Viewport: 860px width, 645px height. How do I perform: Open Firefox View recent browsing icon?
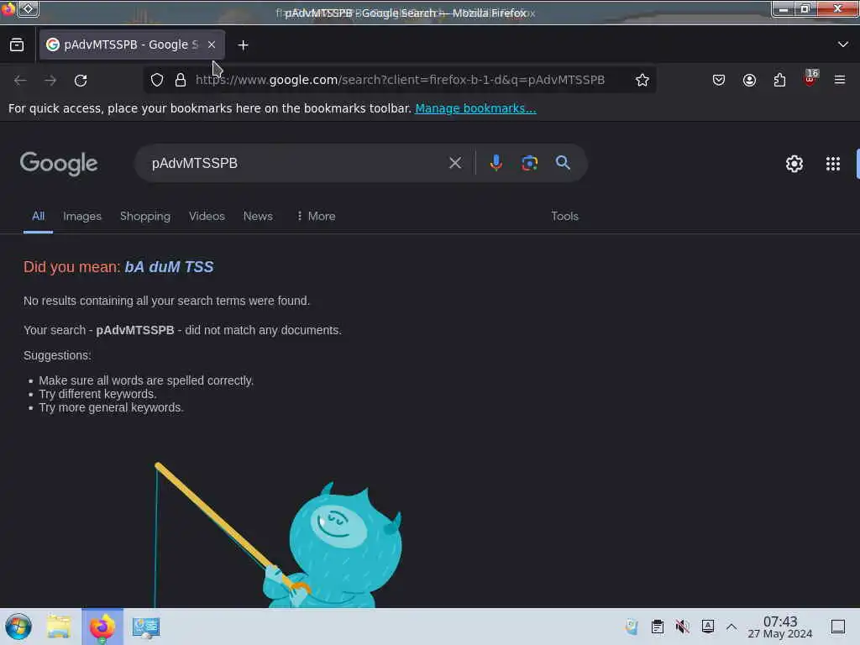(17, 45)
